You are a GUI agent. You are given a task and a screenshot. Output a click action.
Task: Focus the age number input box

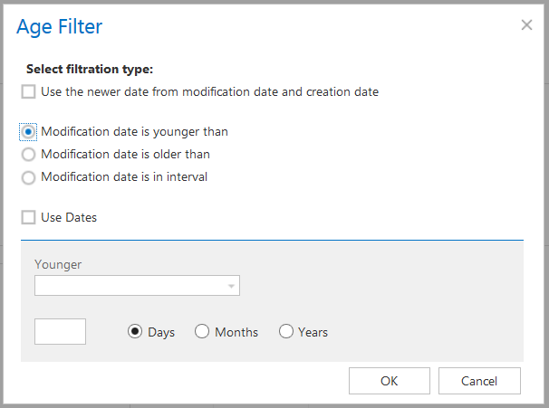tap(60, 331)
